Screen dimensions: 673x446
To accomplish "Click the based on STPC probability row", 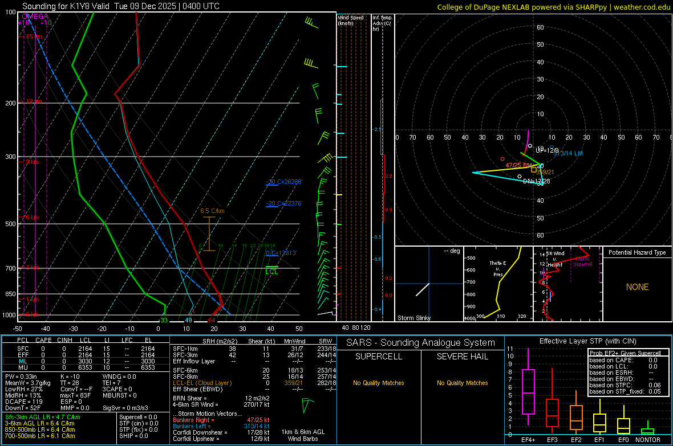I will (x=625, y=385).
